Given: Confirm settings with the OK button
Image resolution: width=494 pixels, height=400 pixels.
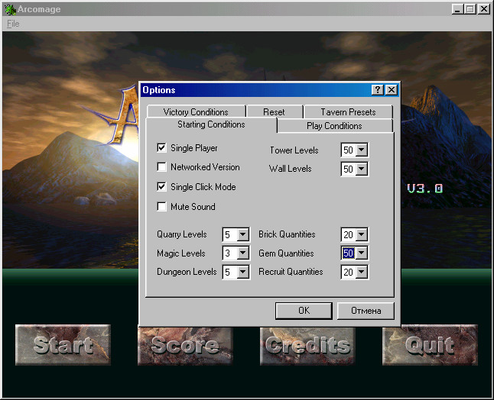Looking at the screenshot, I should pos(304,311).
